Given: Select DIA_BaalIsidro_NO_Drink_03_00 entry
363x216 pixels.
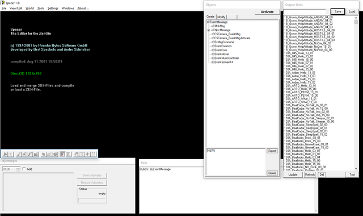Looking at the screenshot, I should [x=305, y=167].
